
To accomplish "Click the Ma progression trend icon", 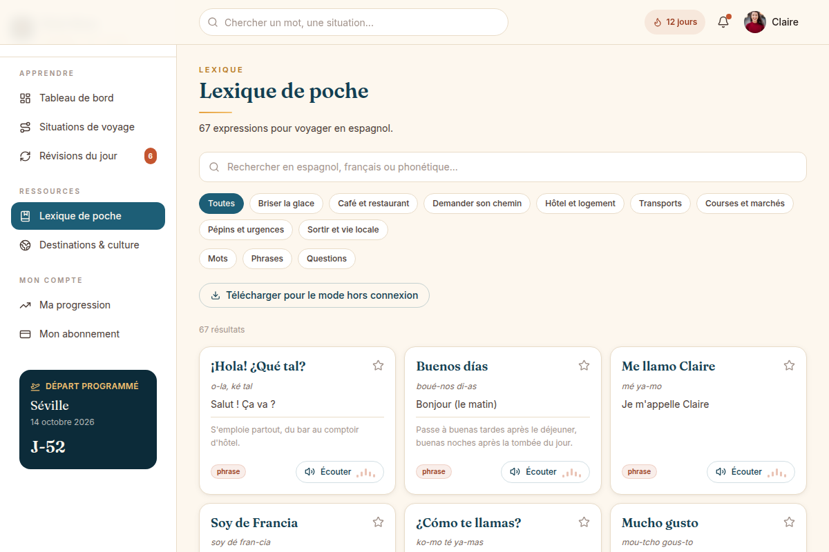I will point(25,305).
